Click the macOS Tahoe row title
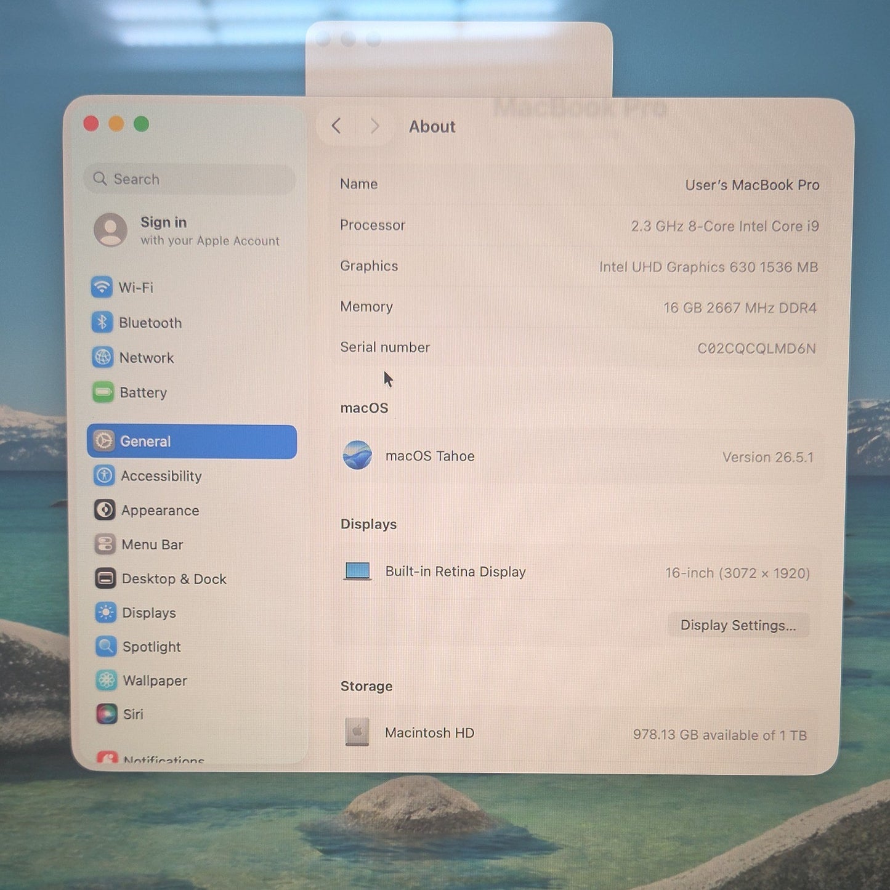This screenshot has height=890, width=890. pyautogui.click(x=430, y=456)
